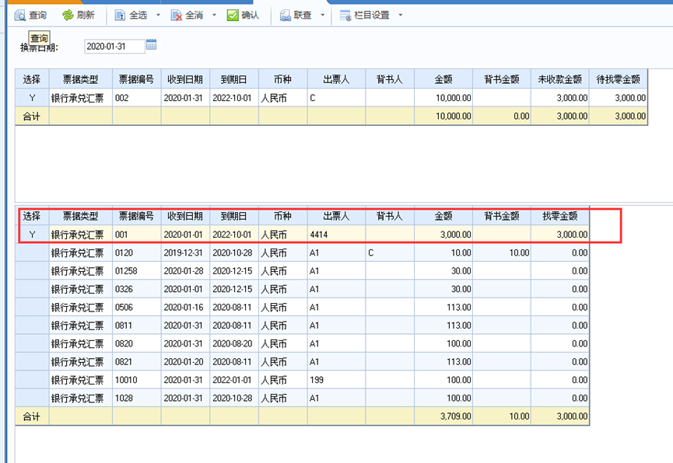Toggle selection cell for bill 10010
Image resolution: width=673 pixels, height=463 pixels.
[x=32, y=380]
